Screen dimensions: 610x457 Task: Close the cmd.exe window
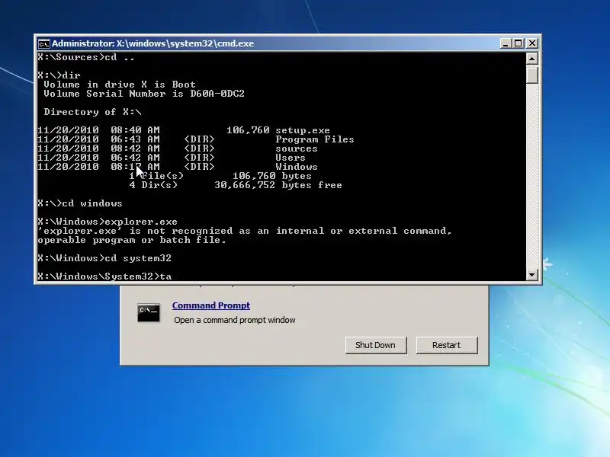tap(531, 43)
